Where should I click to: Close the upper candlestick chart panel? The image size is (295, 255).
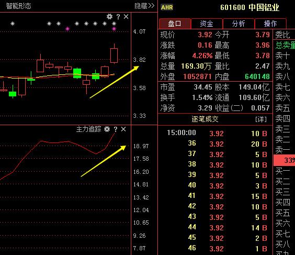pos(126,17)
